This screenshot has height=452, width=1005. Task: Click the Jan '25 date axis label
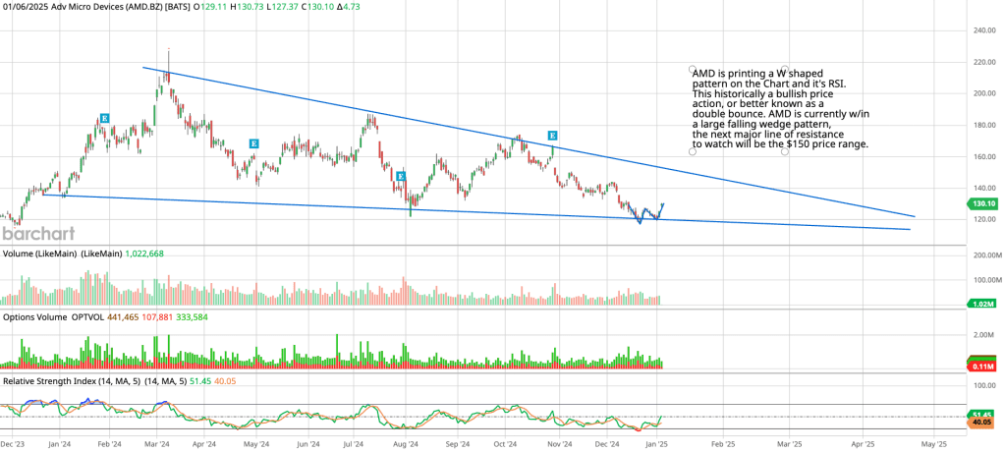coord(659,444)
